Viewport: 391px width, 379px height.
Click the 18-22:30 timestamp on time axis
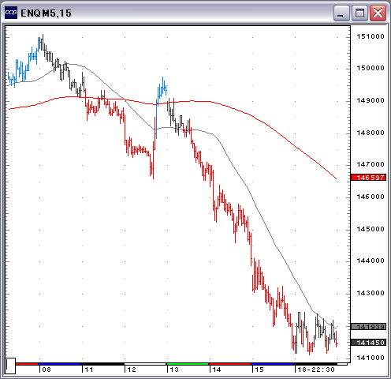(x=316, y=370)
